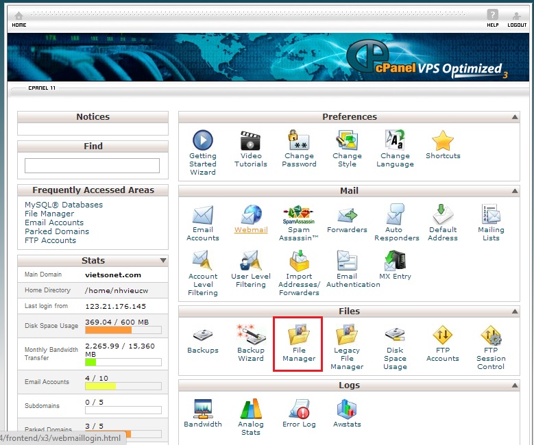This screenshot has height=445, width=534.
Task: Open MX Entry
Action: coord(395,266)
